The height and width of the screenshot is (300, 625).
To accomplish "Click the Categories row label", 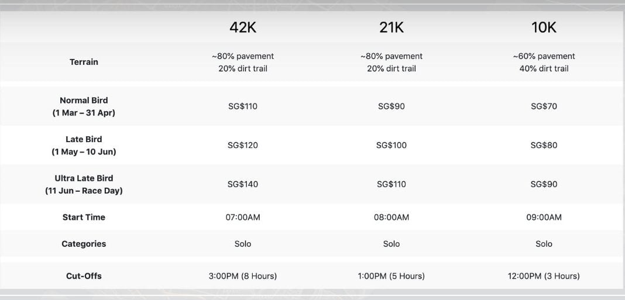I will [84, 244].
